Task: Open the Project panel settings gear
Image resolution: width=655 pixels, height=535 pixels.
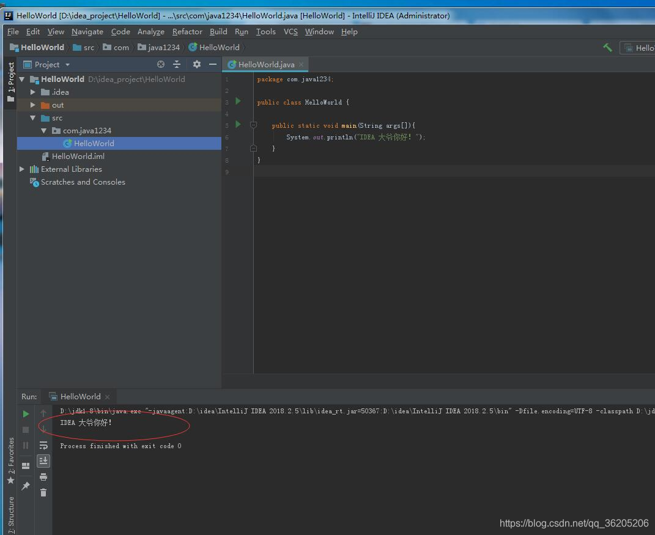Action: click(197, 64)
